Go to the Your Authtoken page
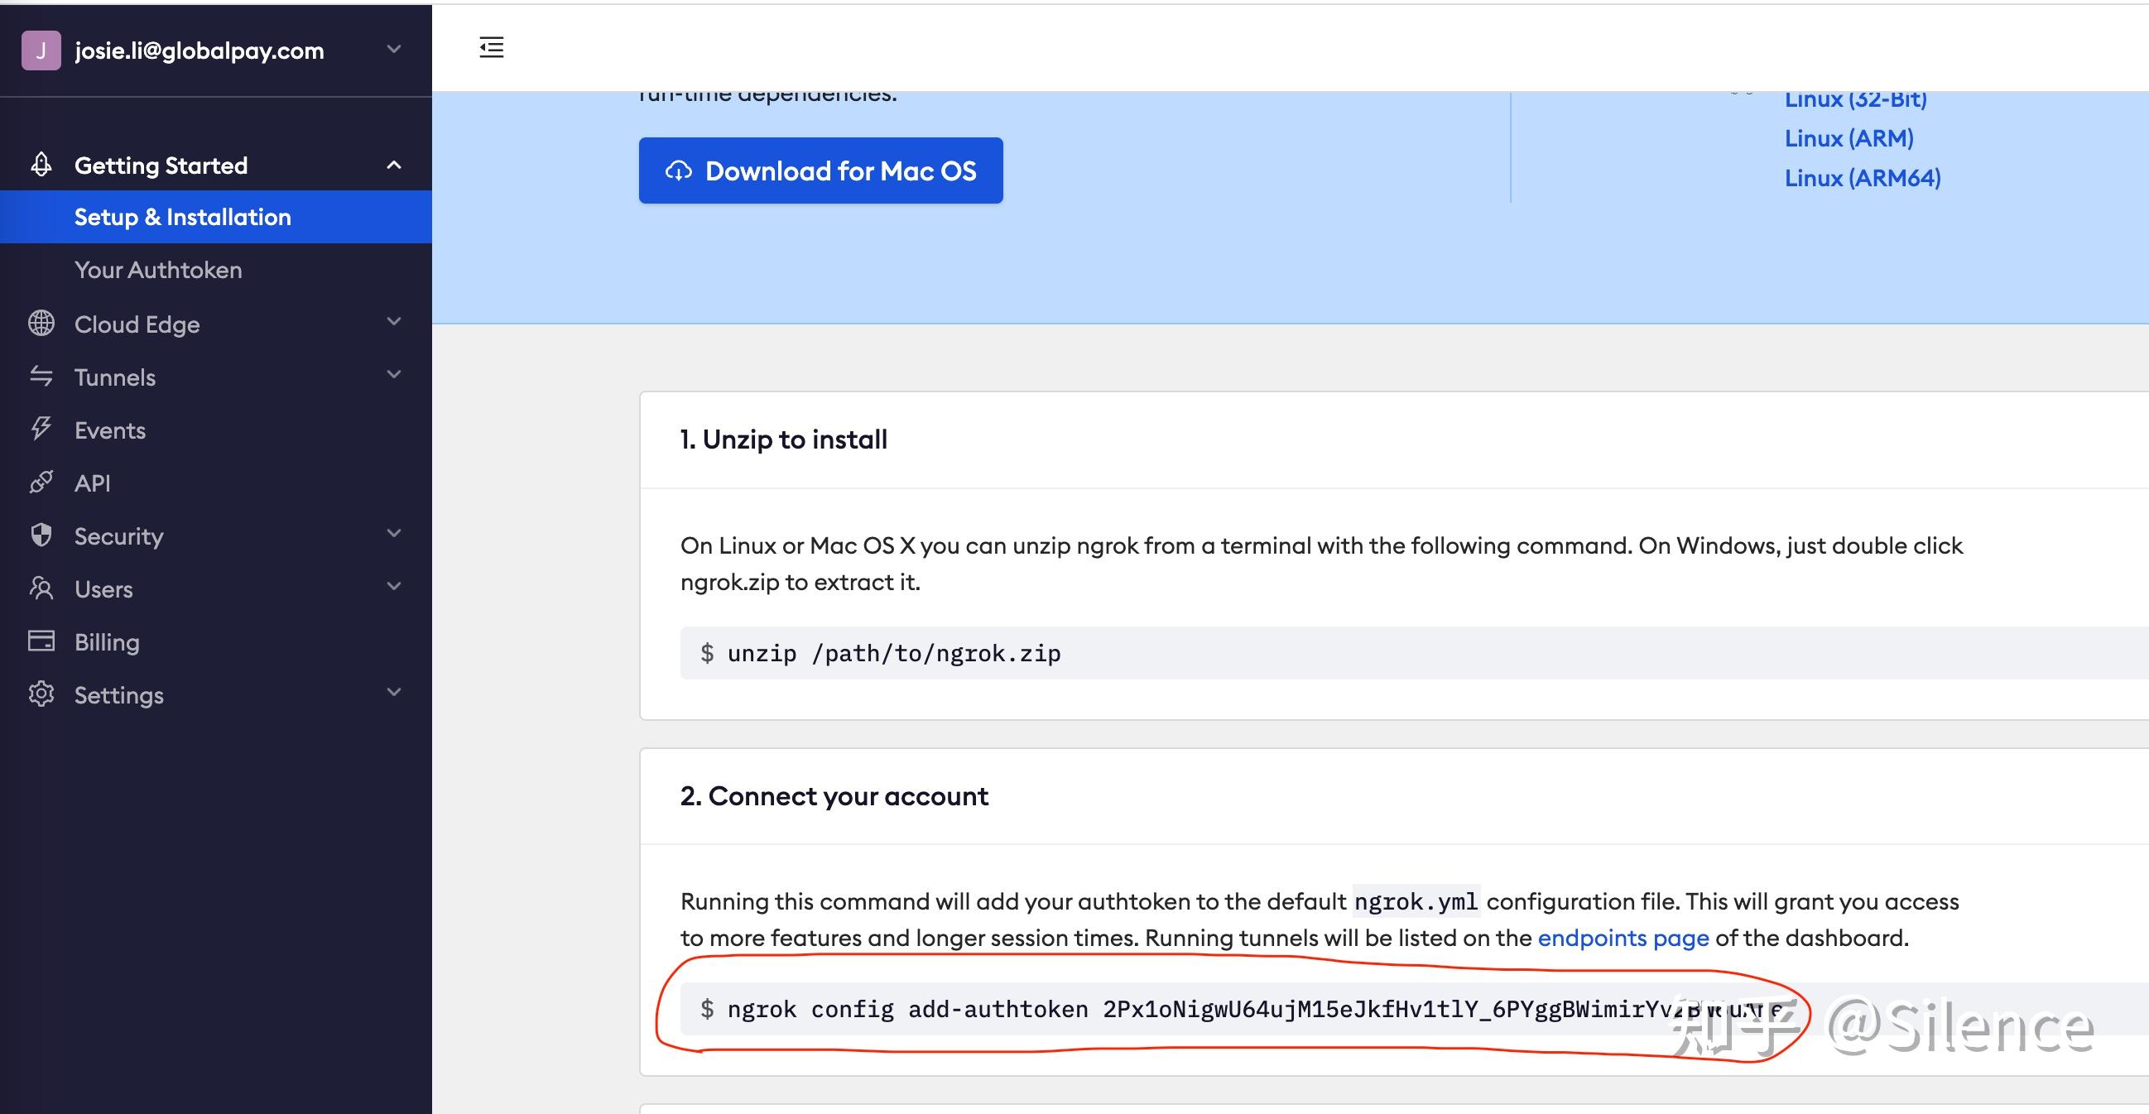The image size is (2149, 1114). pyautogui.click(x=157, y=268)
